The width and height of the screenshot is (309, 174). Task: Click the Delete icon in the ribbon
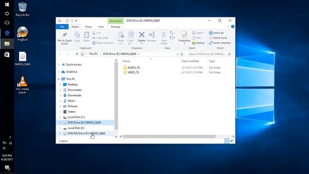141,35
